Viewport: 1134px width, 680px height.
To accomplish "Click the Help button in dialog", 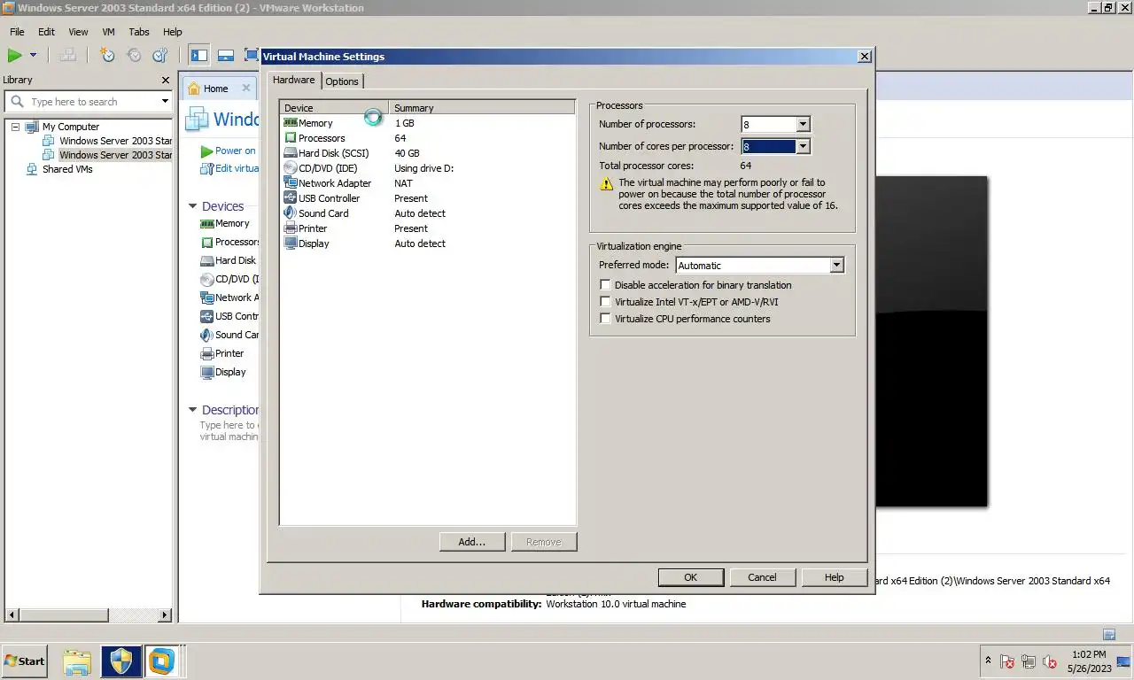I will (834, 577).
